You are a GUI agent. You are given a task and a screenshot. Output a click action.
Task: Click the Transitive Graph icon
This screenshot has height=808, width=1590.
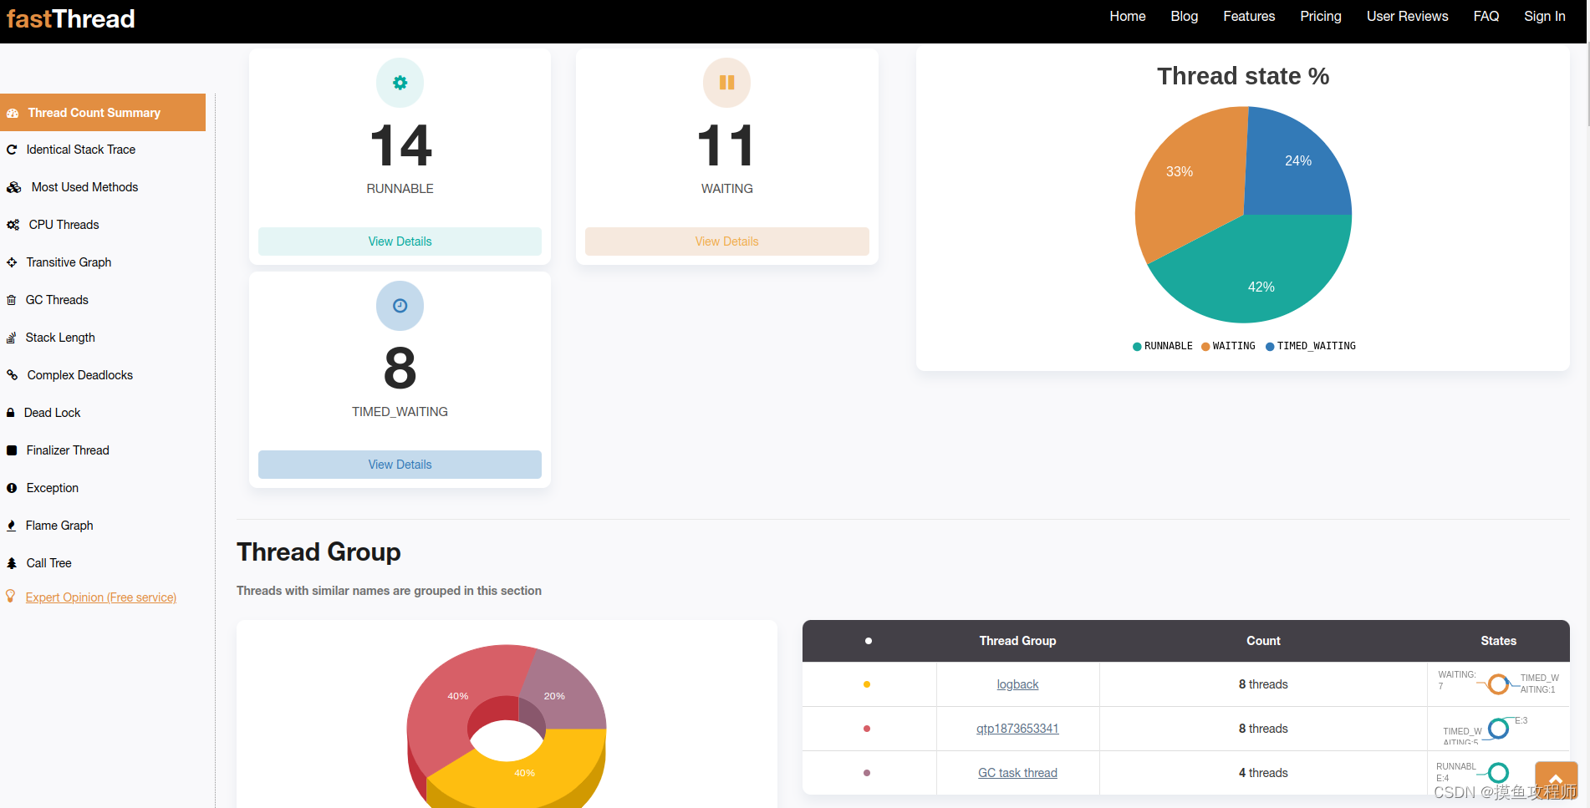pos(12,262)
